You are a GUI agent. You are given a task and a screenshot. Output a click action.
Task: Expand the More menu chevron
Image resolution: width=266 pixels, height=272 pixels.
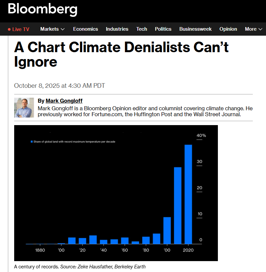click(x=260, y=29)
